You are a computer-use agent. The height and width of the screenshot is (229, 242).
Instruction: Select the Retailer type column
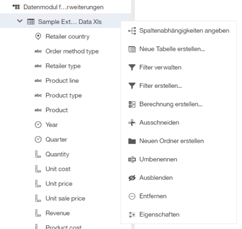tap(63, 66)
